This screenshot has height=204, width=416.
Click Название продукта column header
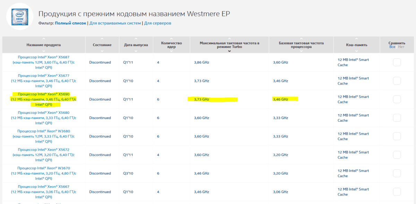44,45
